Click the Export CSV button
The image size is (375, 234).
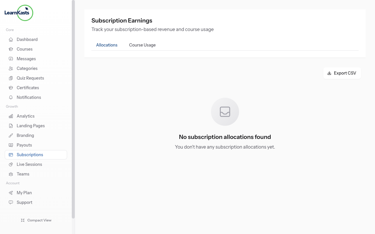342,73
